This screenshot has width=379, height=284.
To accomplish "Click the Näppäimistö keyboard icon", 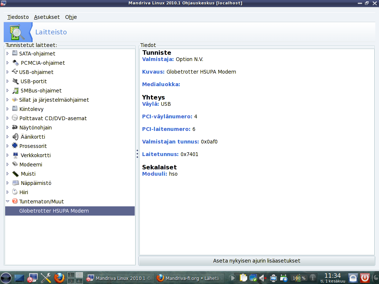I will click(x=16, y=183).
